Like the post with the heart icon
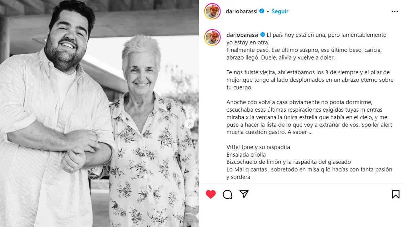 [x=211, y=194]
